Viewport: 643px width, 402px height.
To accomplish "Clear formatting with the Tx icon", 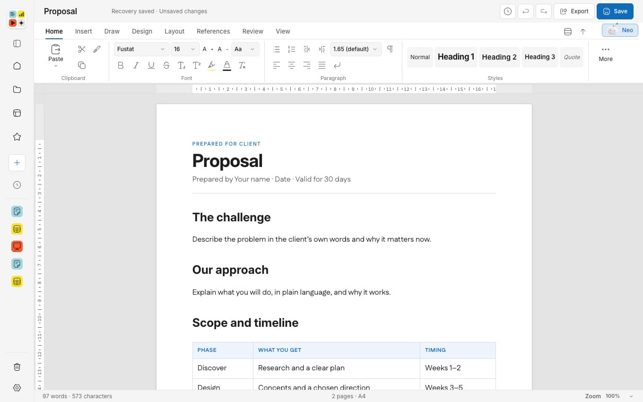I will (x=242, y=65).
